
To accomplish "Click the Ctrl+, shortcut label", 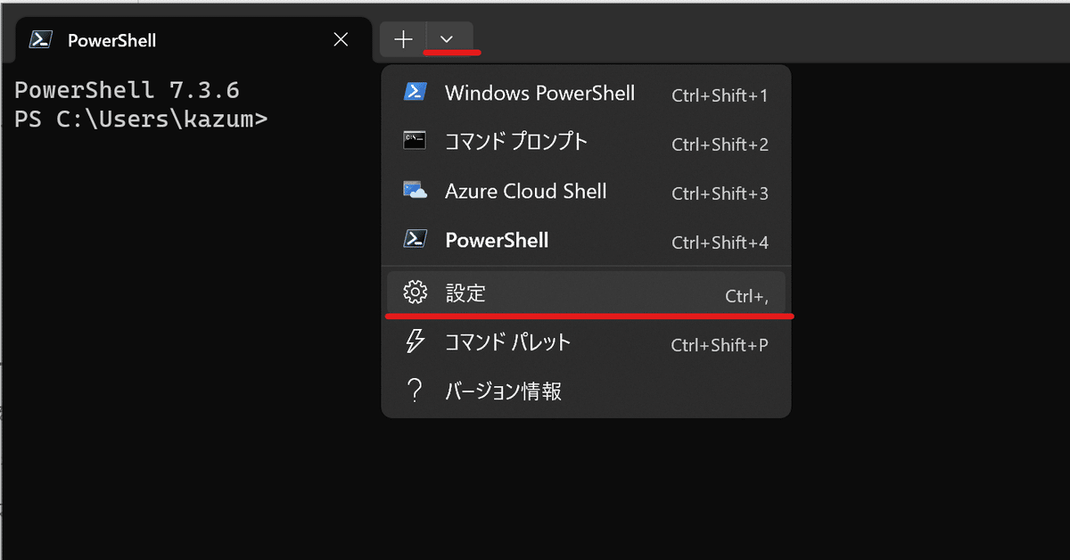I will [746, 297].
